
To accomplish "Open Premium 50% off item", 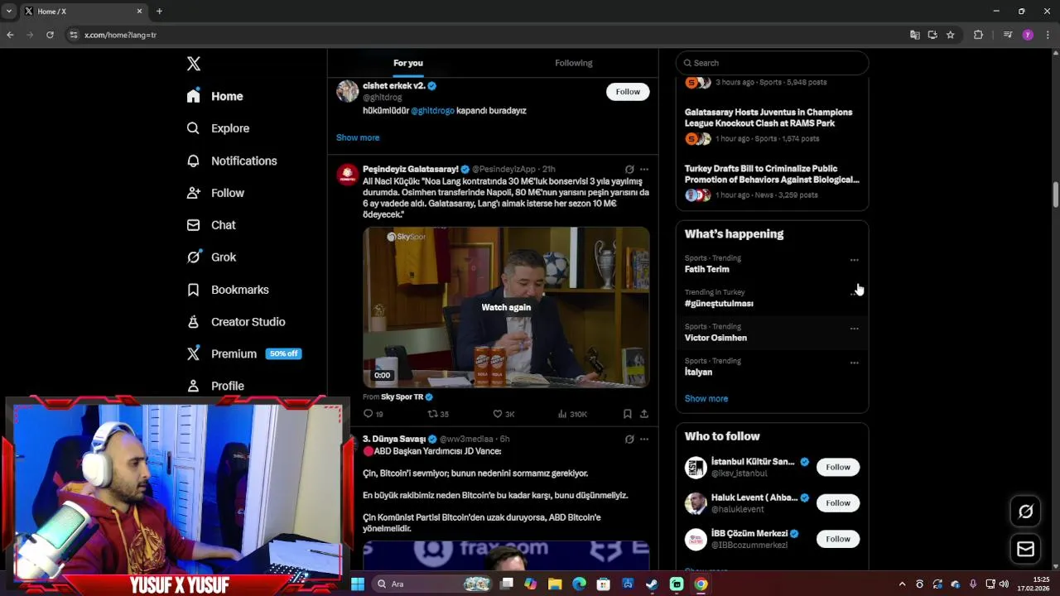I will (x=243, y=353).
